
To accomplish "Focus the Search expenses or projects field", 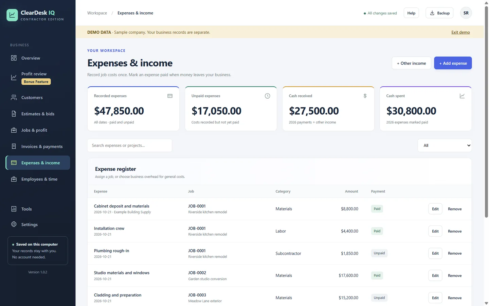I will 130,146.
